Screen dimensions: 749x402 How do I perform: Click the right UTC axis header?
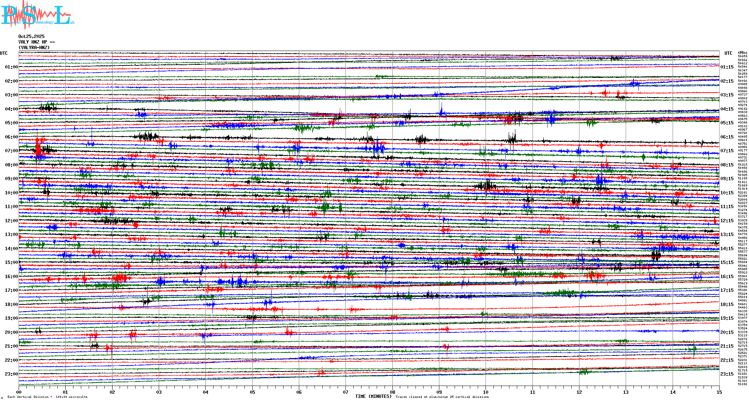pyautogui.click(x=728, y=53)
